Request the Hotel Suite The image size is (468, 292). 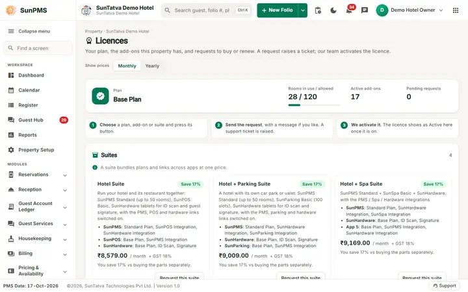pyautogui.click(x=179, y=277)
